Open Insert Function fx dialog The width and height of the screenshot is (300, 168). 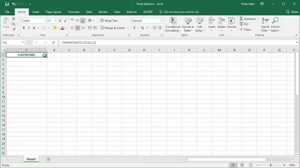pyautogui.click(x=53, y=42)
